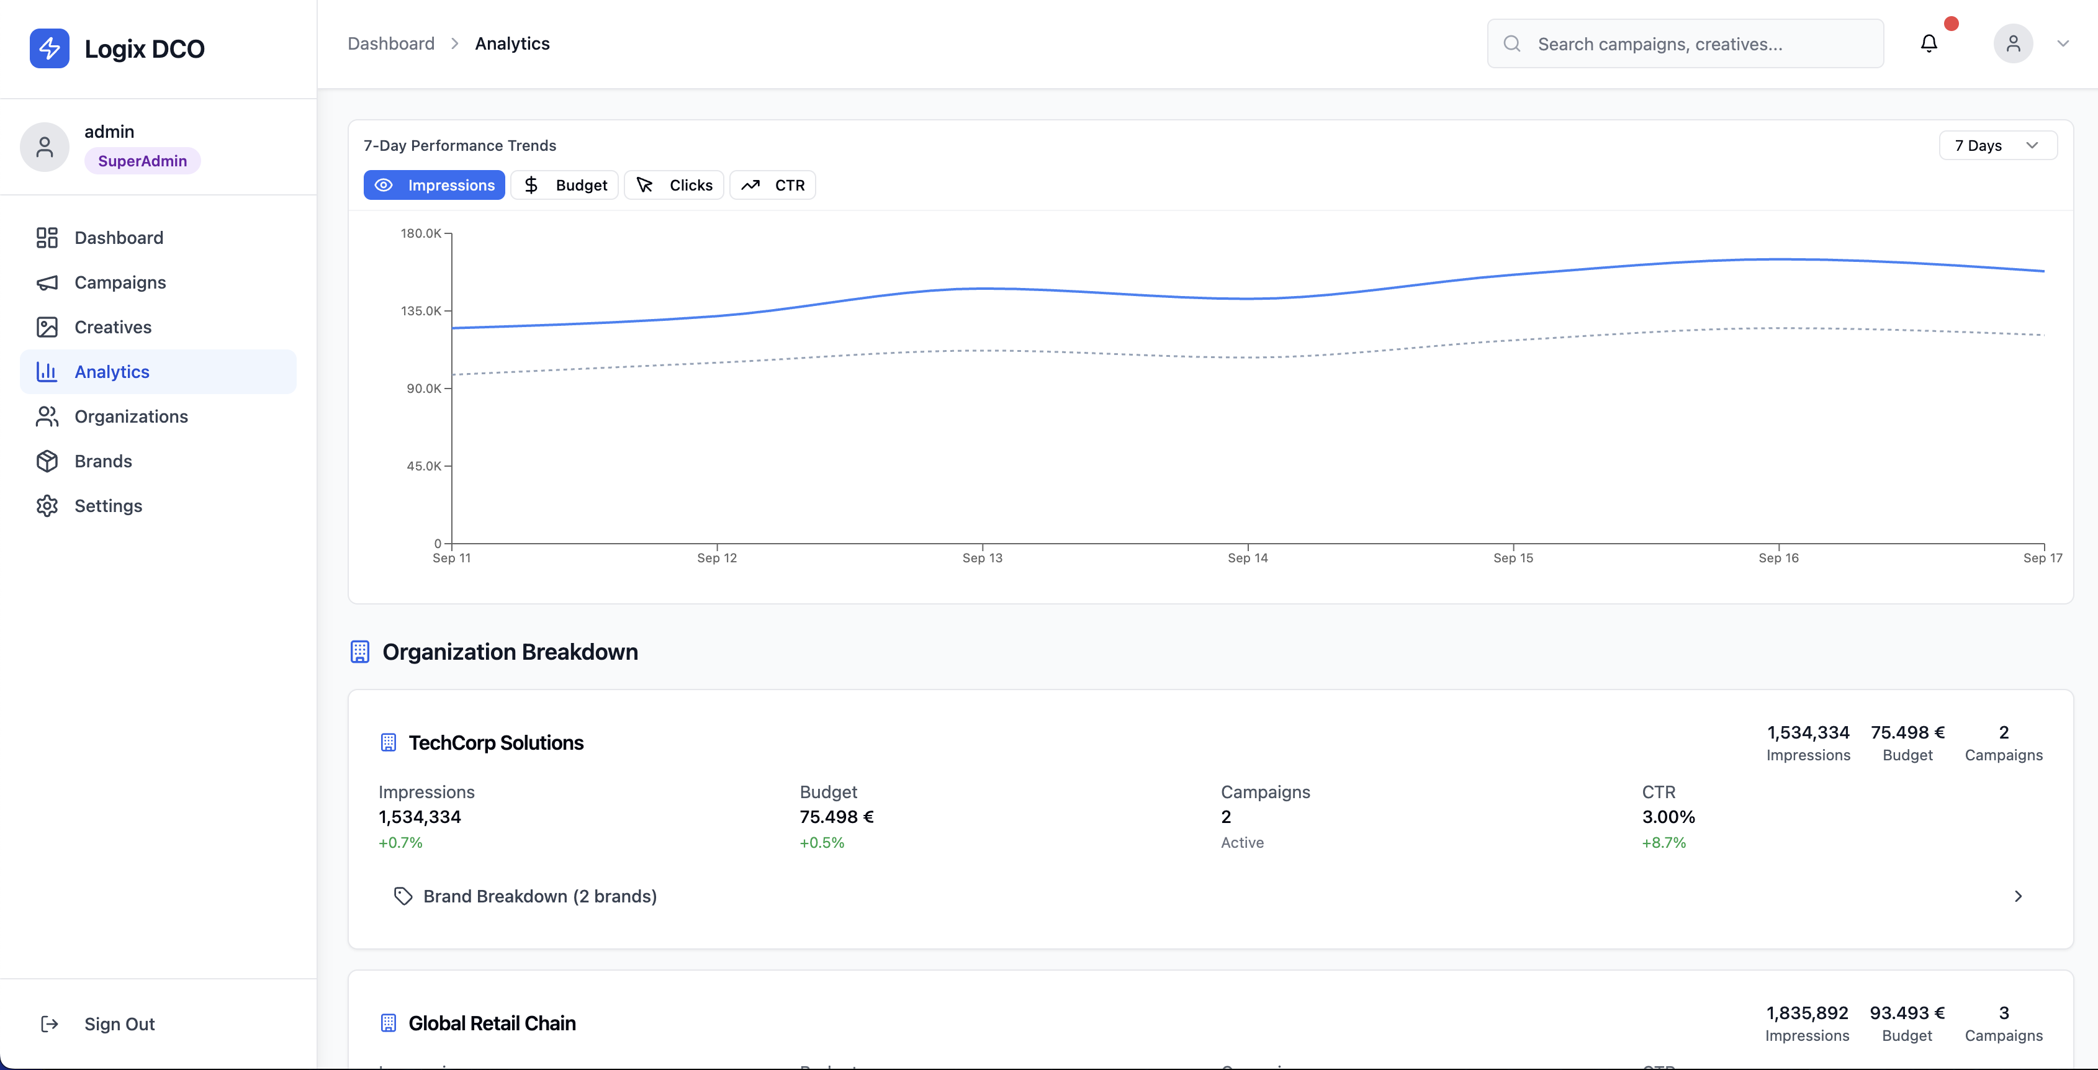2098x1070 pixels.
Task: Enable the Budget metric overlay
Action: pyautogui.click(x=564, y=185)
